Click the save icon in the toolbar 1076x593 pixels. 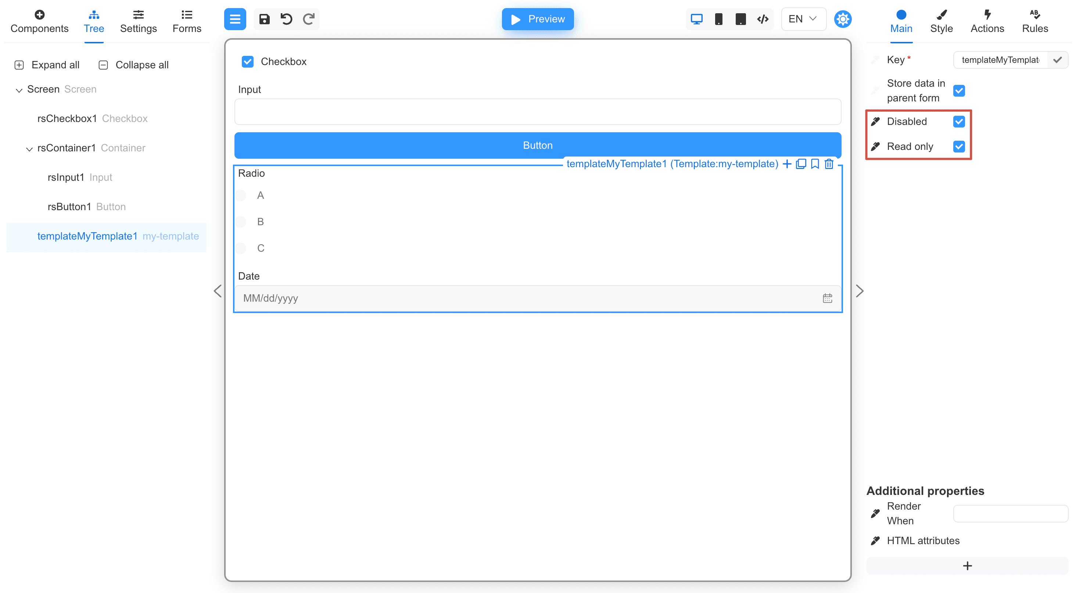coord(264,19)
